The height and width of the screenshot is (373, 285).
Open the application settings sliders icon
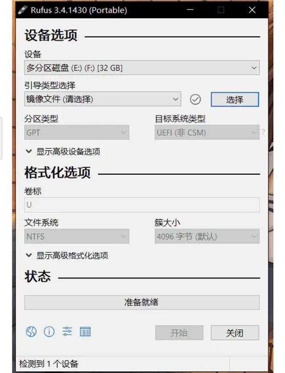pyautogui.click(x=67, y=332)
